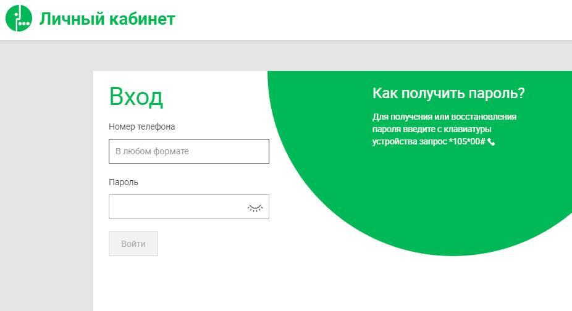
Task: Click the empty white header bar right of the title
Action: 371,20
